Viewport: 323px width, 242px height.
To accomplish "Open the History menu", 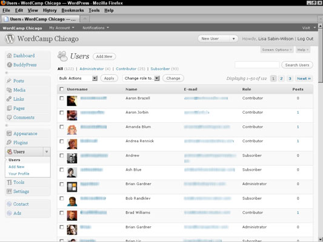I will click(50, 10).
